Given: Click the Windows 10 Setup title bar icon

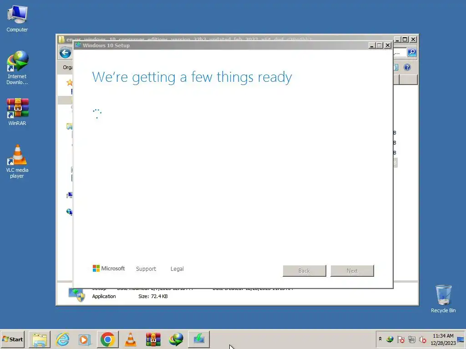Looking at the screenshot, I should [78, 45].
